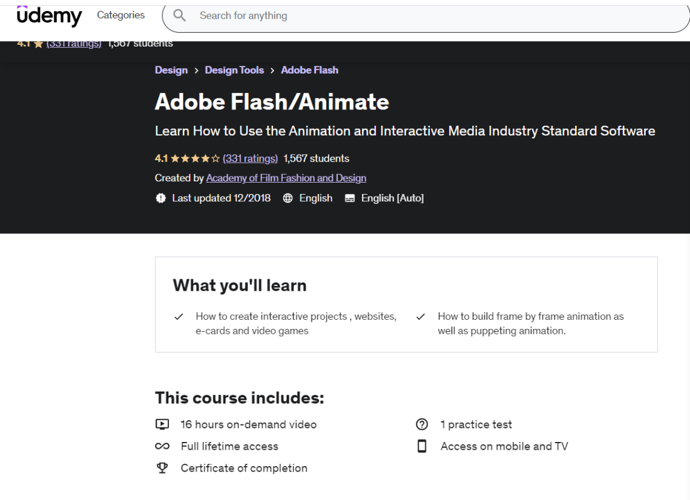Click the certificate of completion trophy icon
The image size is (690, 500).
(162, 467)
